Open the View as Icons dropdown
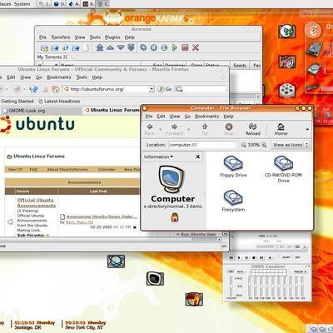The width and height of the screenshot is (333, 333). (x=291, y=145)
